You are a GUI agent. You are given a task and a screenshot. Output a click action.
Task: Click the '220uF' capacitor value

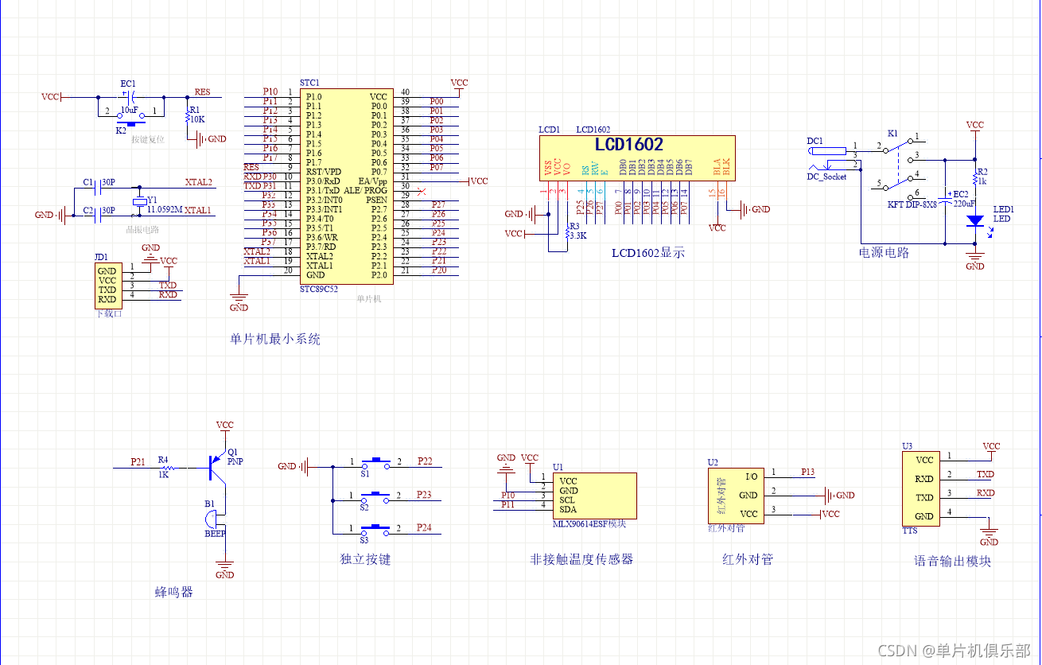(x=966, y=204)
